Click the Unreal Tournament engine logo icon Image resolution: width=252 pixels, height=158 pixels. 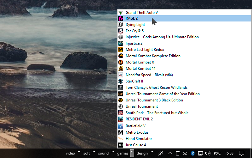pyautogui.click(x=121, y=106)
